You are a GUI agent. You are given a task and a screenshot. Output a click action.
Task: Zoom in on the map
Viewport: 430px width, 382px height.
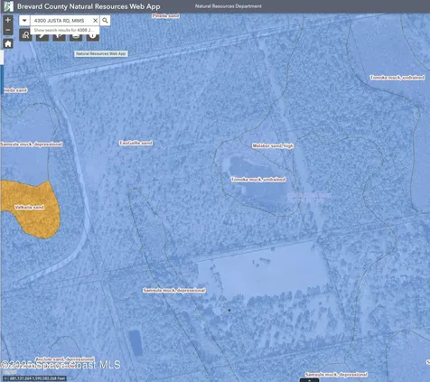point(8,20)
